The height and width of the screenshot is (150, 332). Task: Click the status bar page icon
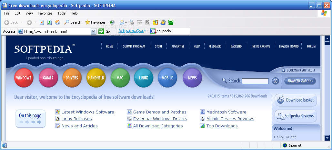[5, 145]
